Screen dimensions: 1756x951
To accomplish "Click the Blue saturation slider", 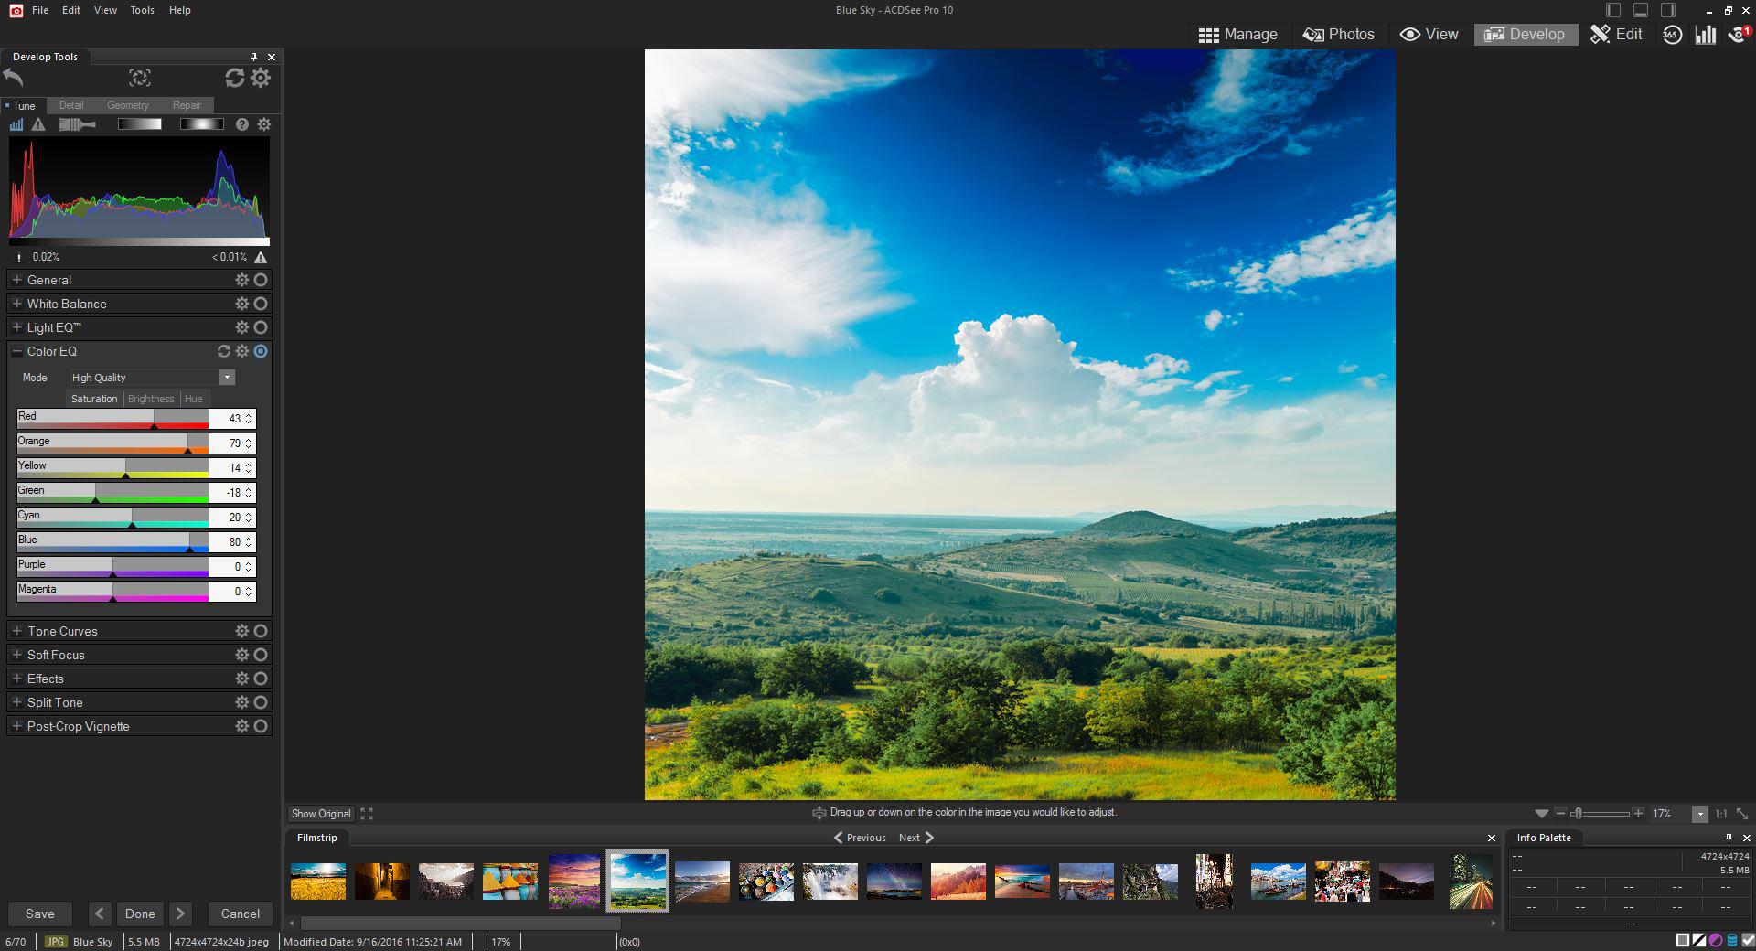I will click(x=112, y=542).
